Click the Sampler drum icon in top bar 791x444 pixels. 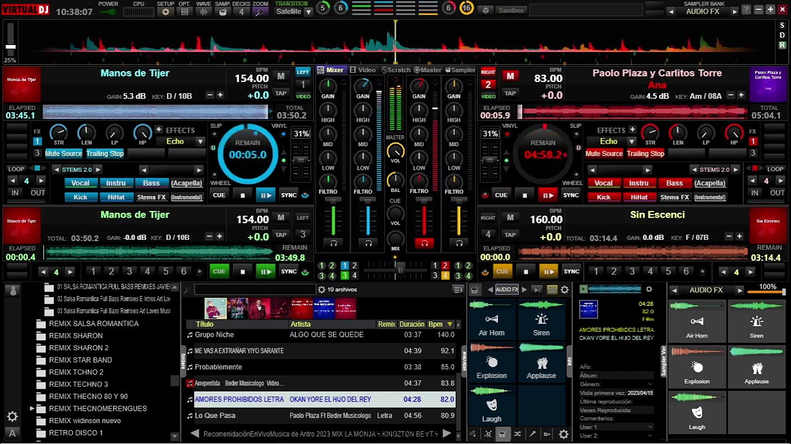point(222,12)
